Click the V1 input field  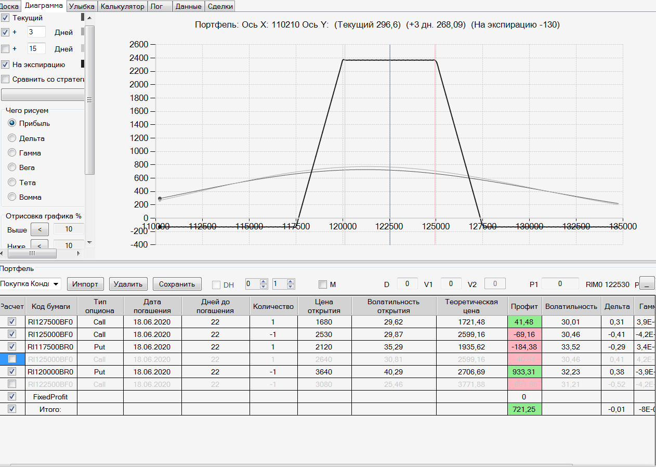(x=451, y=283)
